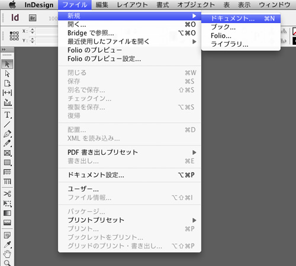Expand 最近使用したファイルを開く submenu
This screenshot has height=266, width=296.
coord(194,41)
